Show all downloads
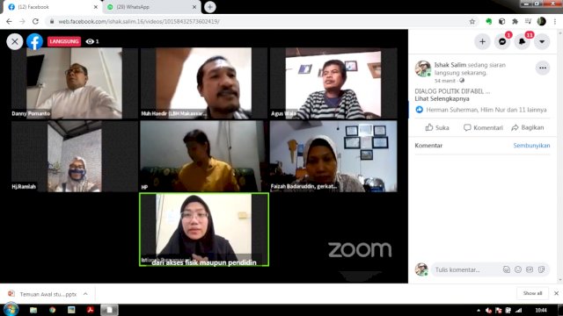Image resolution: width=563 pixels, height=316 pixels. pos(532,293)
